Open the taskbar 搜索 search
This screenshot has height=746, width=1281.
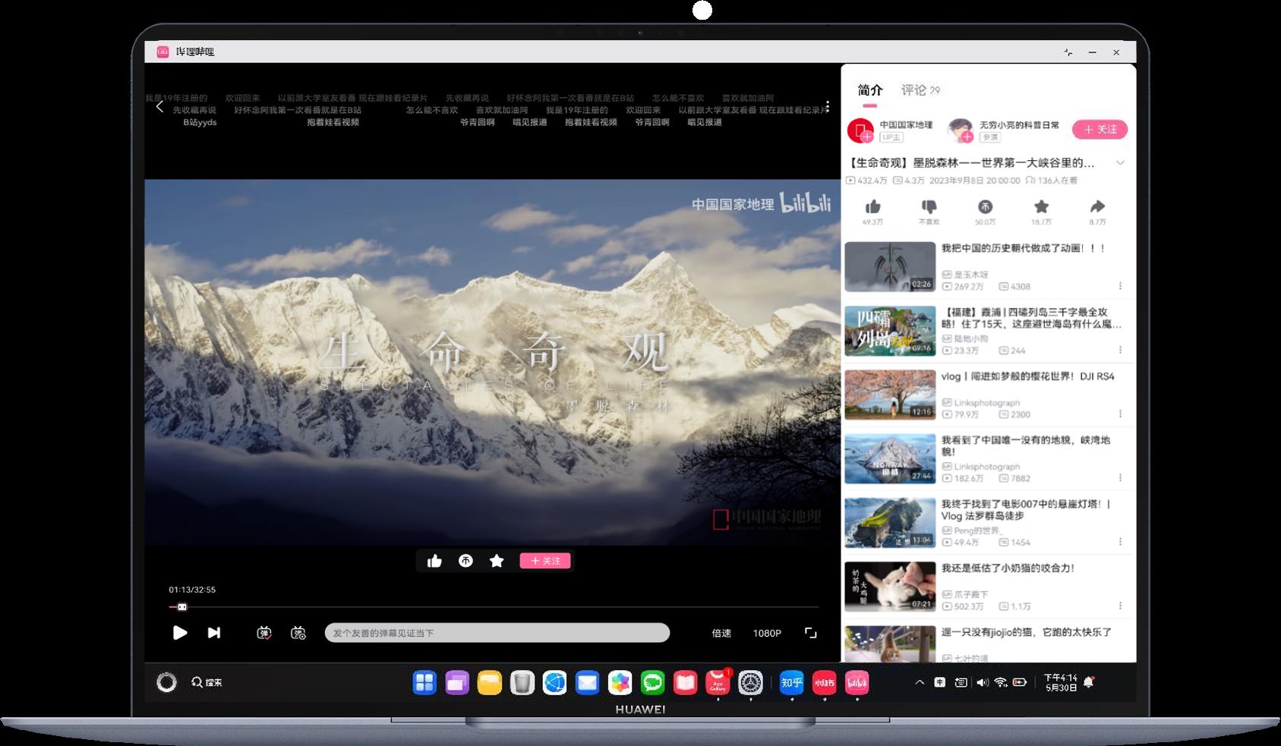[x=207, y=682]
